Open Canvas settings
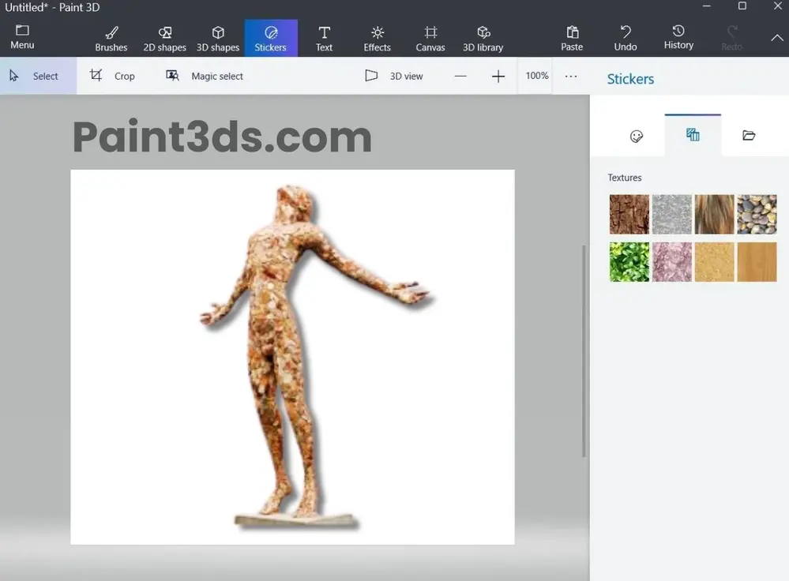789x581 pixels. point(430,37)
